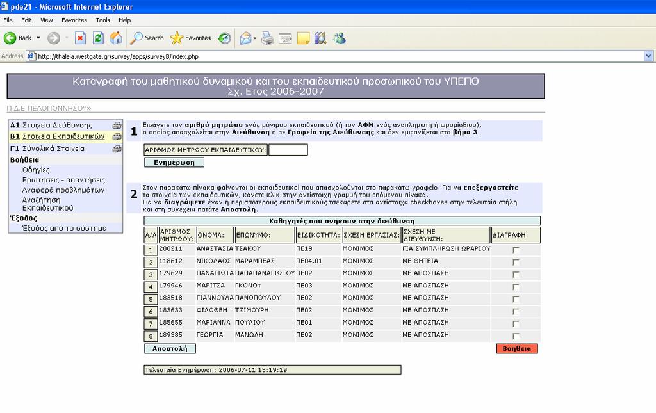Select row number 6 button in table
This screenshot has height=413, width=656.
[x=151, y=312]
